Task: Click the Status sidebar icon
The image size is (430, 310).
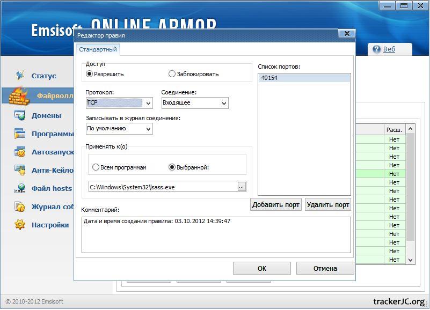Action: pyautogui.click(x=20, y=76)
